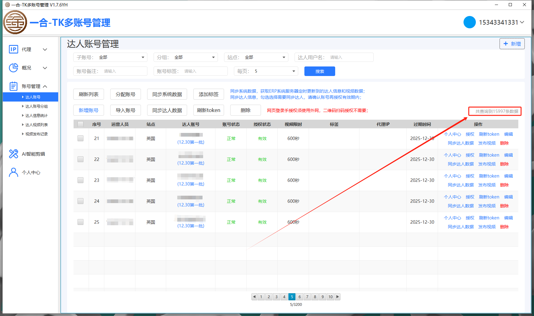Click 同步达人数据 link in row 25
This screenshot has height=316, width=534.
(x=461, y=227)
